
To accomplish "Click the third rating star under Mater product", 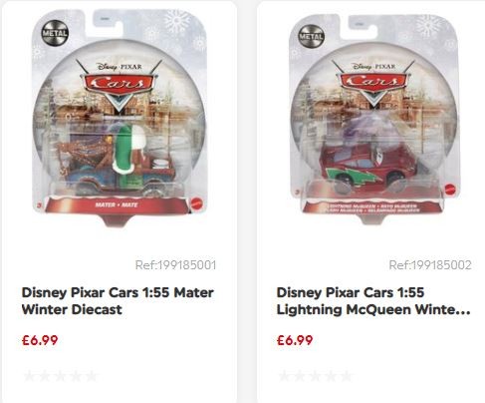I will tap(61, 376).
